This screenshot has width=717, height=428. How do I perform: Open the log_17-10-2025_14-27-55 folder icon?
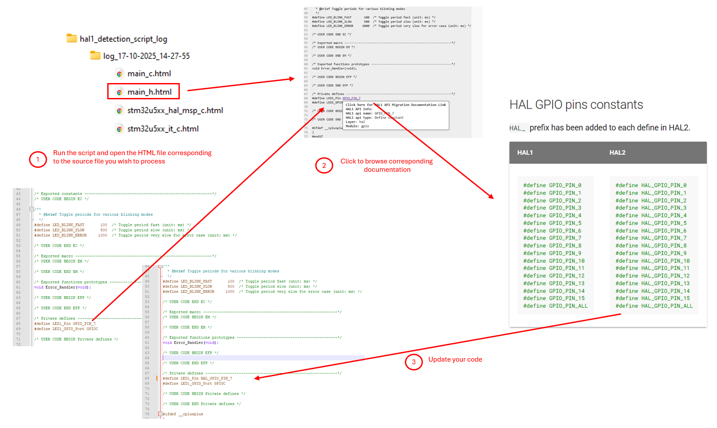click(x=95, y=55)
